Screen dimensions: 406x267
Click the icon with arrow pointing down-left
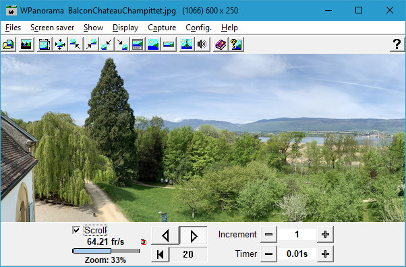(x=107, y=44)
